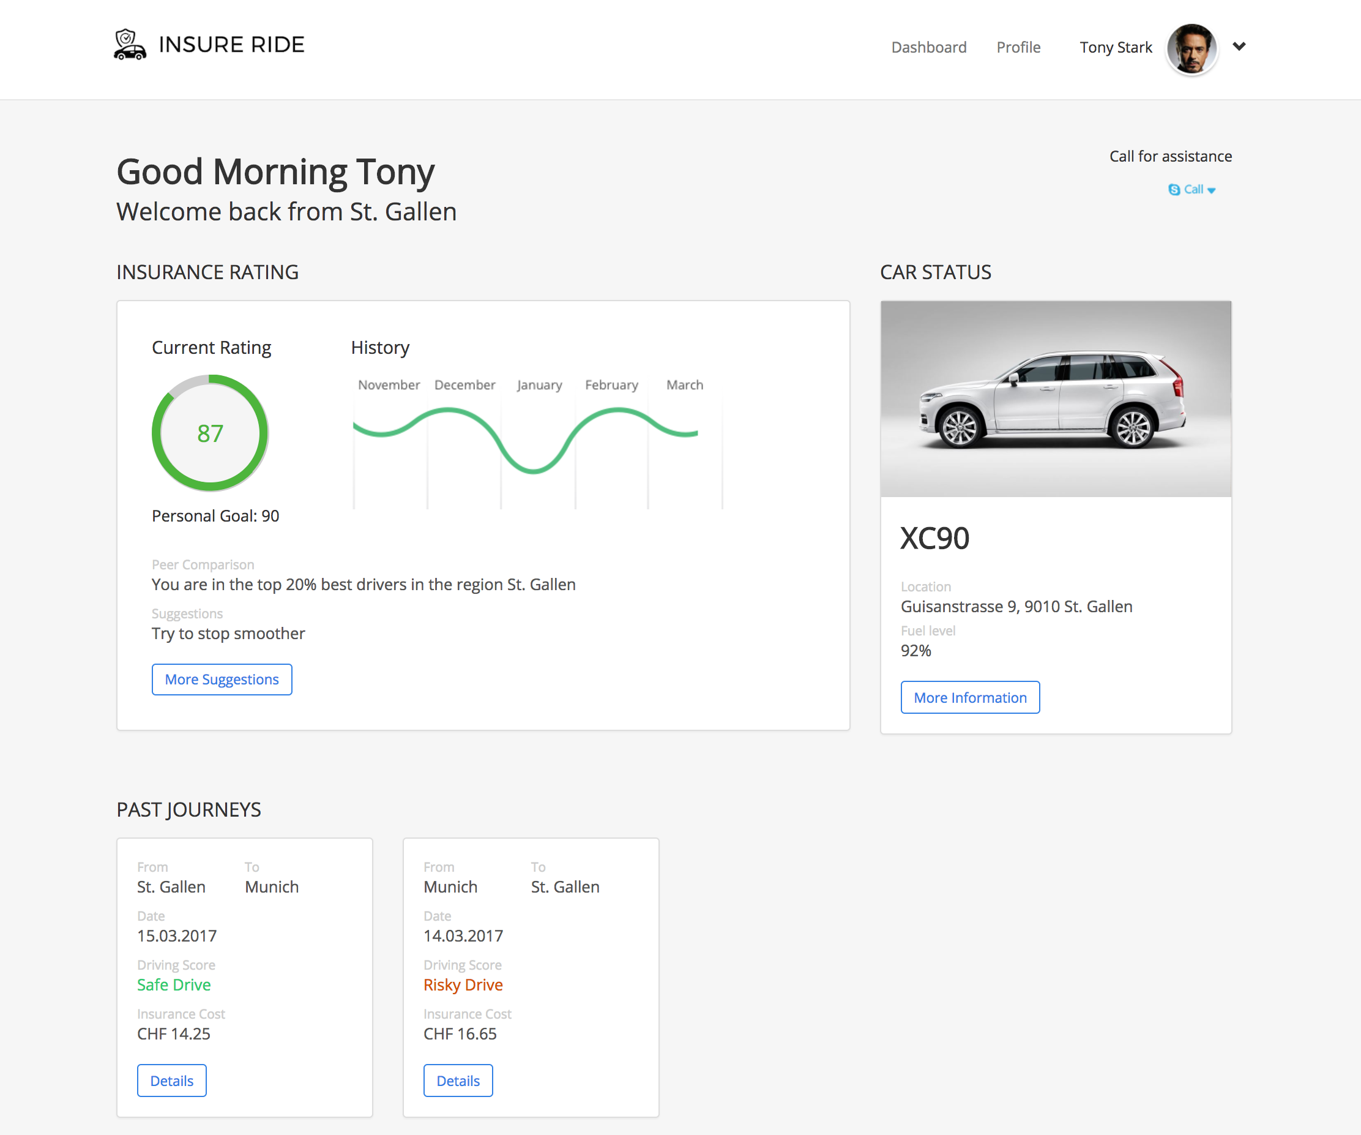The image size is (1361, 1135).
Task: Open Details for St. Gallen to Munich journey
Action: [172, 1080]
